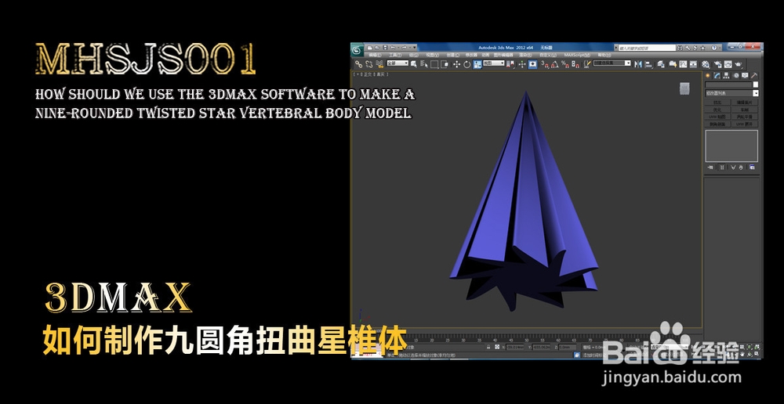
Task: Open the Rendering menu
Action: pos(524,55)
